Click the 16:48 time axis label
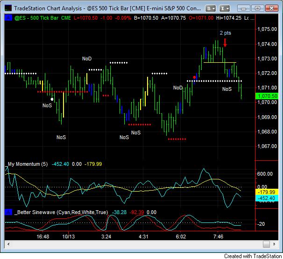This screenshot has width=283, height=259. (x=43, y=237)
